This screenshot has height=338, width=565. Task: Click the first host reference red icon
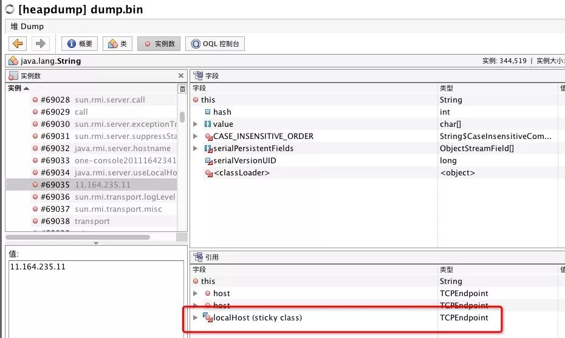[x=208, y=293]
